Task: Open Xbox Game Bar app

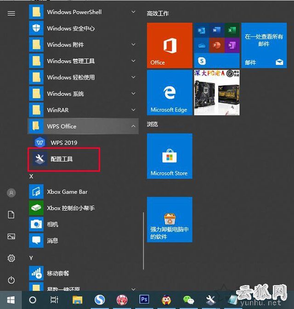Action: [83, 191]
